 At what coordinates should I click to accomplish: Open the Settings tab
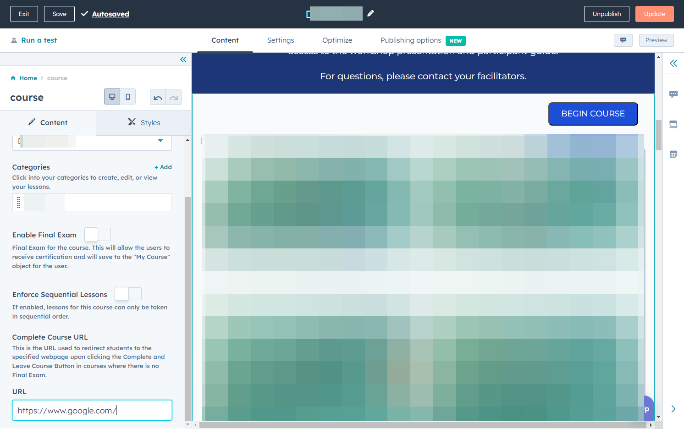pyautogui.click(x=281, y=40)
